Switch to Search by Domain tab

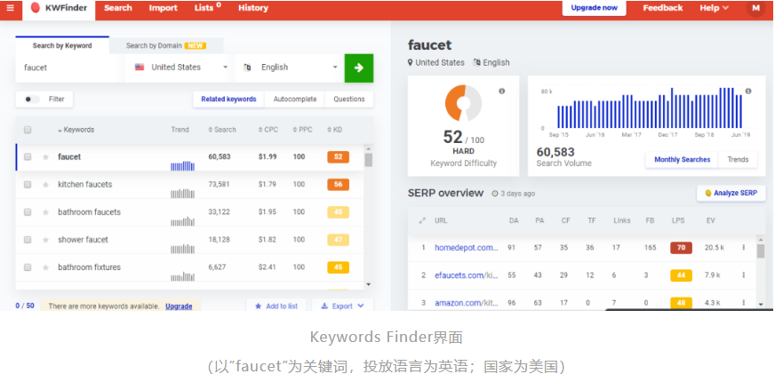[166, 46]
